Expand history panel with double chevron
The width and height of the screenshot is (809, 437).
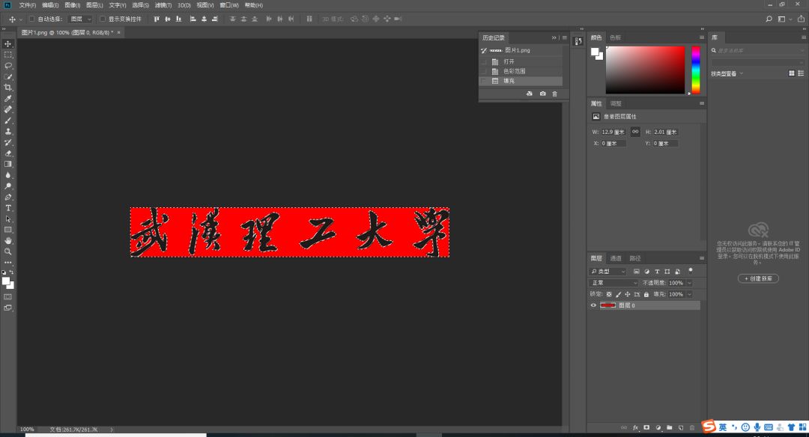[554, 37]
